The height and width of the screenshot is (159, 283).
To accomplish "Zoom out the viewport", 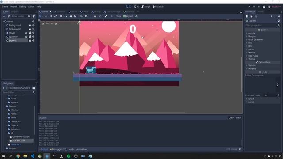I will (x=43, y=23).
